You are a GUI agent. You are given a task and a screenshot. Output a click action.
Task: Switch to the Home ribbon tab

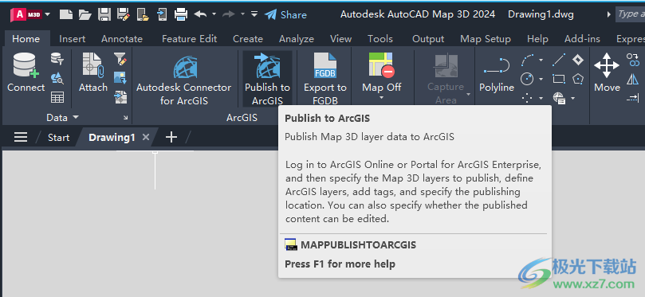[26, 39]
